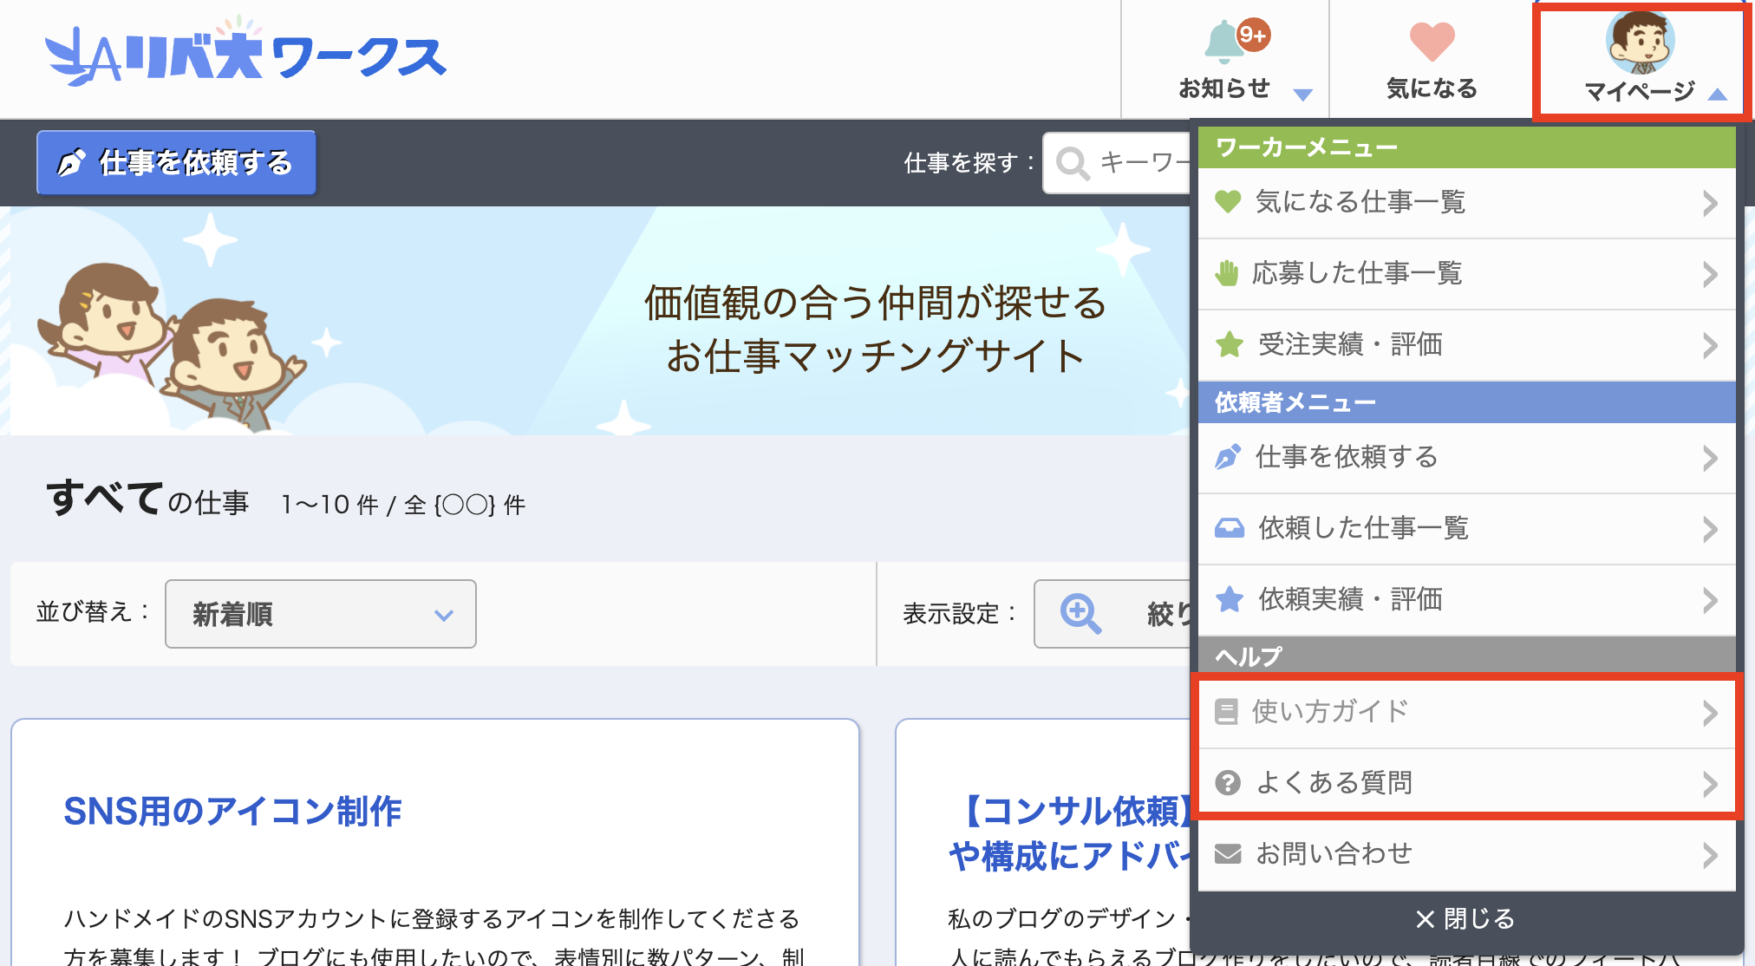The width and height of the screenshot is (1755, 966).
Task: Click the notification bell icon
Action: 1224,42
